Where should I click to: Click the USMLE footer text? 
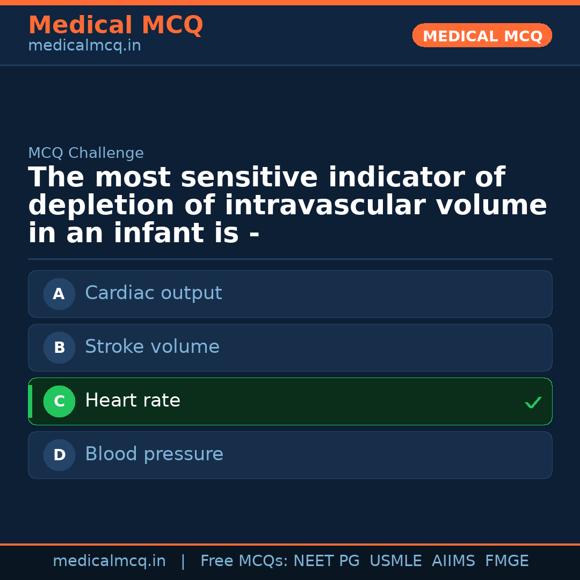pyautogui.click(x=395, y=561)
